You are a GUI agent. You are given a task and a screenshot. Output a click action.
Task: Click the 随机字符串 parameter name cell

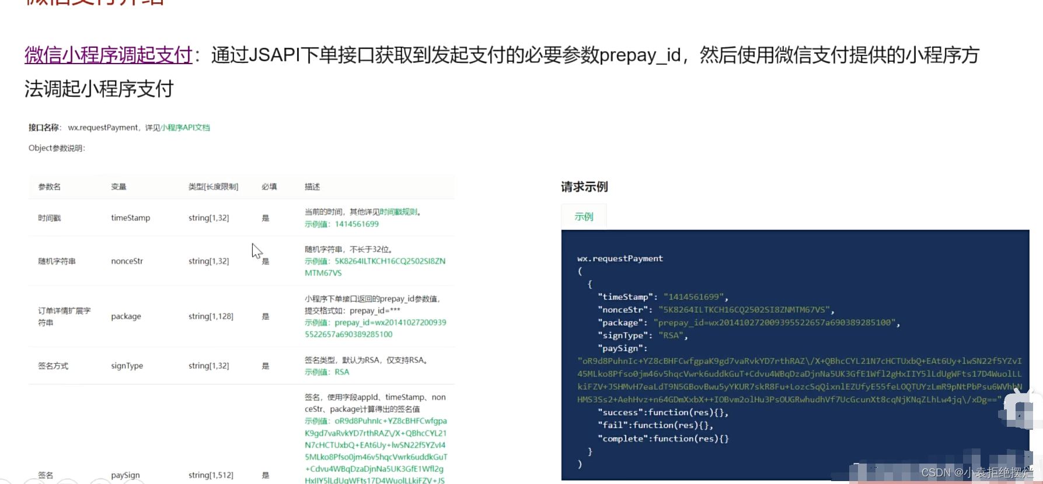point(57,261)
